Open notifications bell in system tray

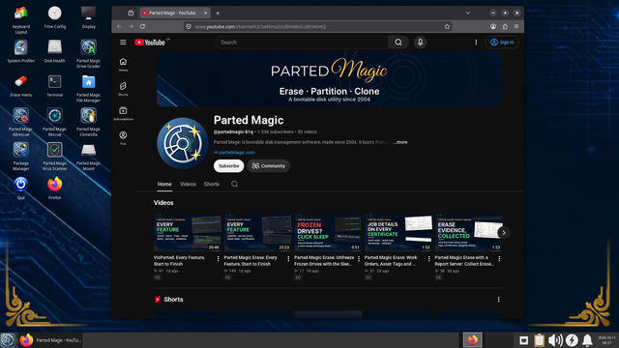[x=587, y=340]
